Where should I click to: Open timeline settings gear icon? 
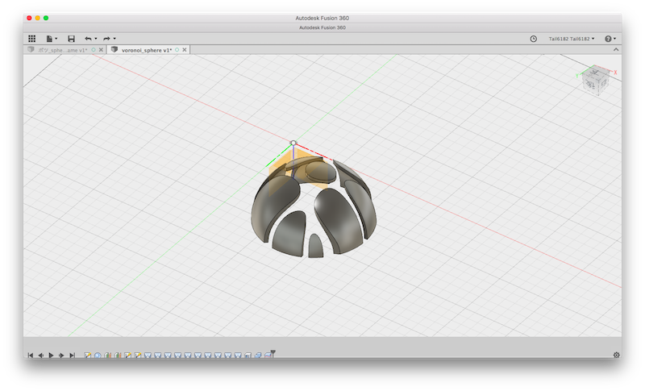pos(616,355)
